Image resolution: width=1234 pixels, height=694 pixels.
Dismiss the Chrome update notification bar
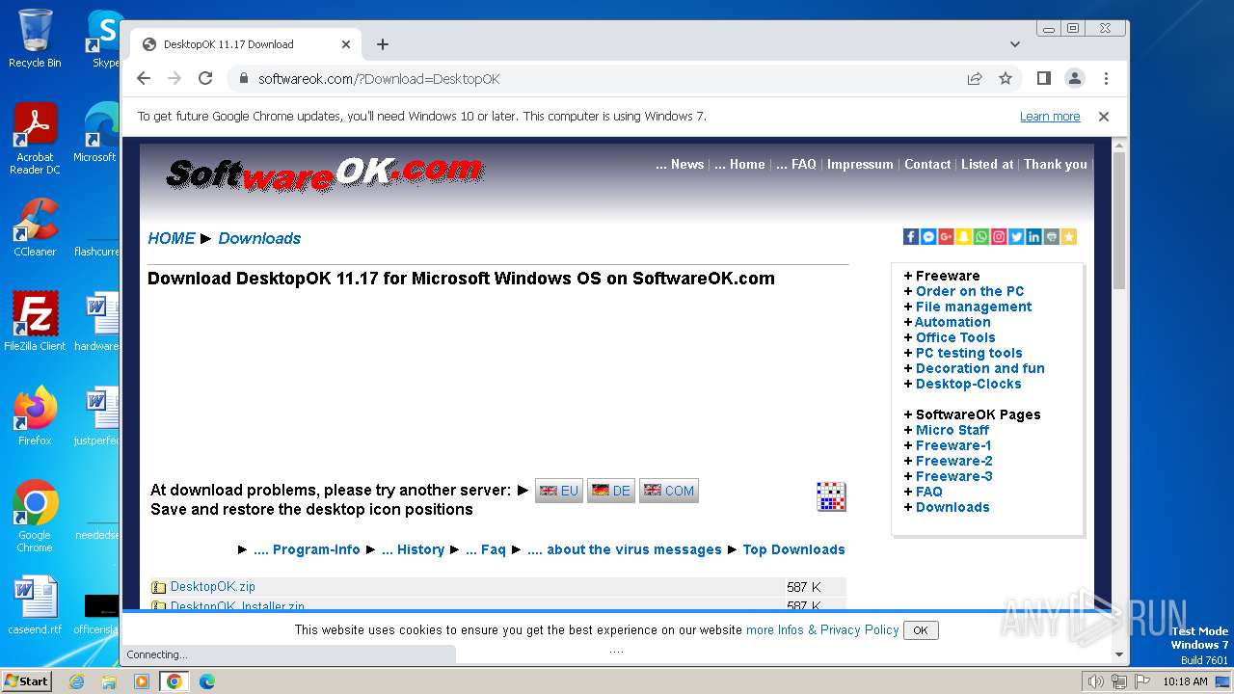pos(1104,117)
